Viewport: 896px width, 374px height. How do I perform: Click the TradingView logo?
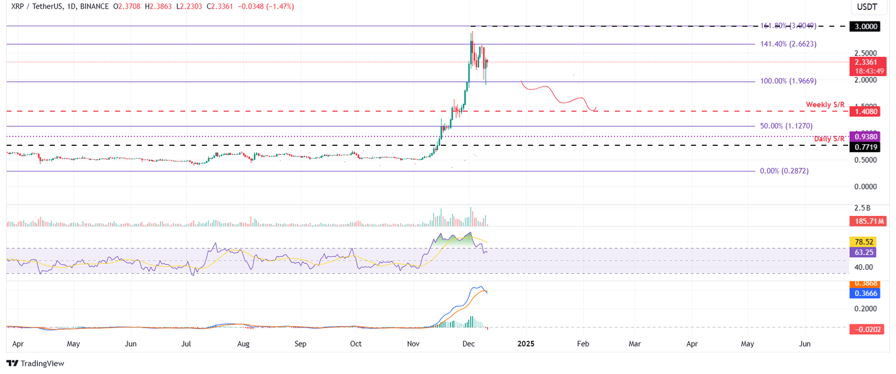pyautogui.click(x=35, y=363)
